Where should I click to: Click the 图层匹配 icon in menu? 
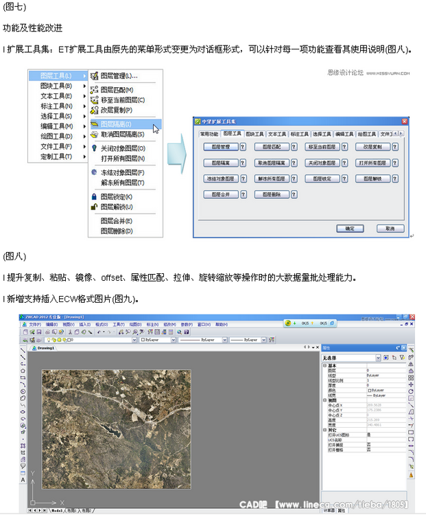pyautogui.click(x=95, y=90)
